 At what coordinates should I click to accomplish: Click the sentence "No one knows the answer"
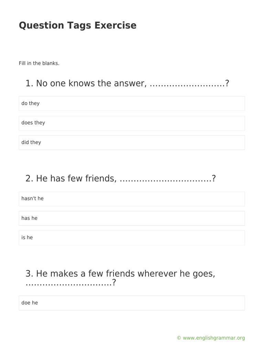click(x=91, y=83)
